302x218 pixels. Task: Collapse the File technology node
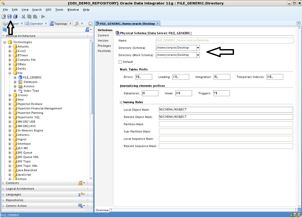10,73
